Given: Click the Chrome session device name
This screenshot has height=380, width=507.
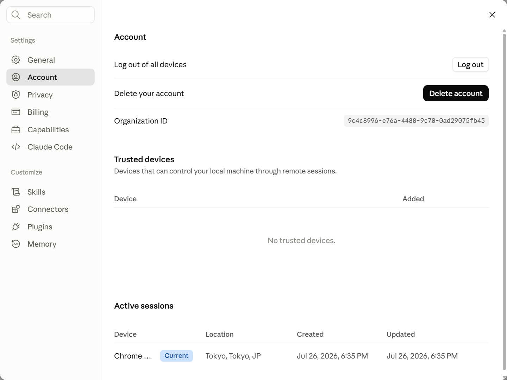Looking at the screenshot, I should [132, 356].
